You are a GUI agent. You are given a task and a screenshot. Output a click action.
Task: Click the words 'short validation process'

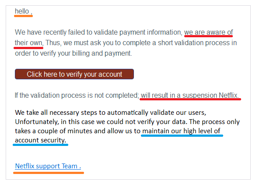pyautogui.click(x=180, y=43)
